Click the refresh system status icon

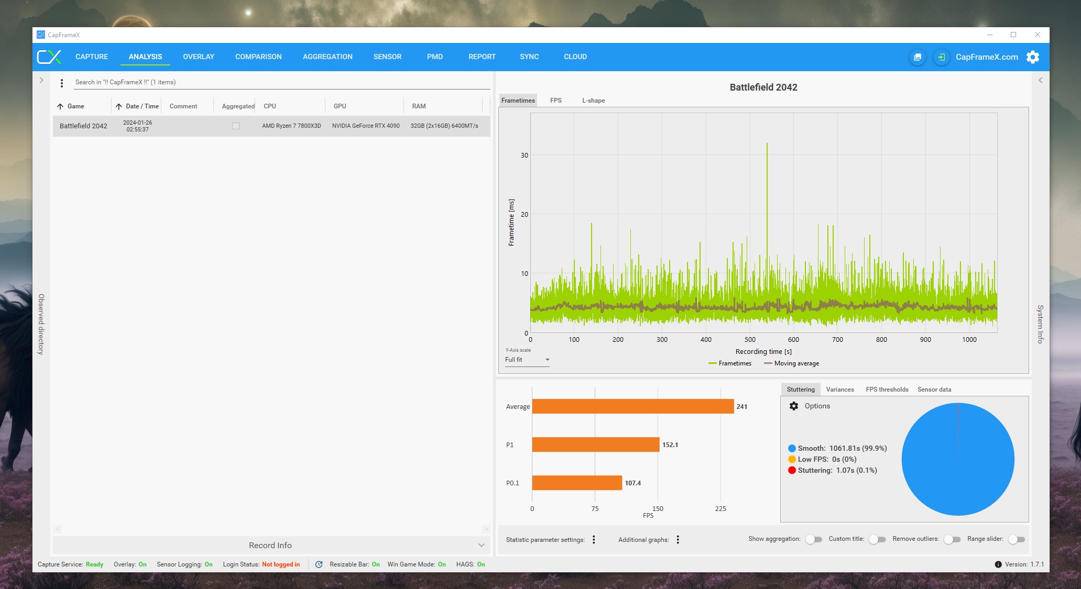click(x=319, y=564)
